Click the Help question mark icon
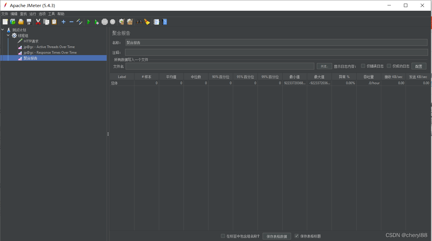Image resolution: width=432 pixels, height=241 pixels. point(165,22)
